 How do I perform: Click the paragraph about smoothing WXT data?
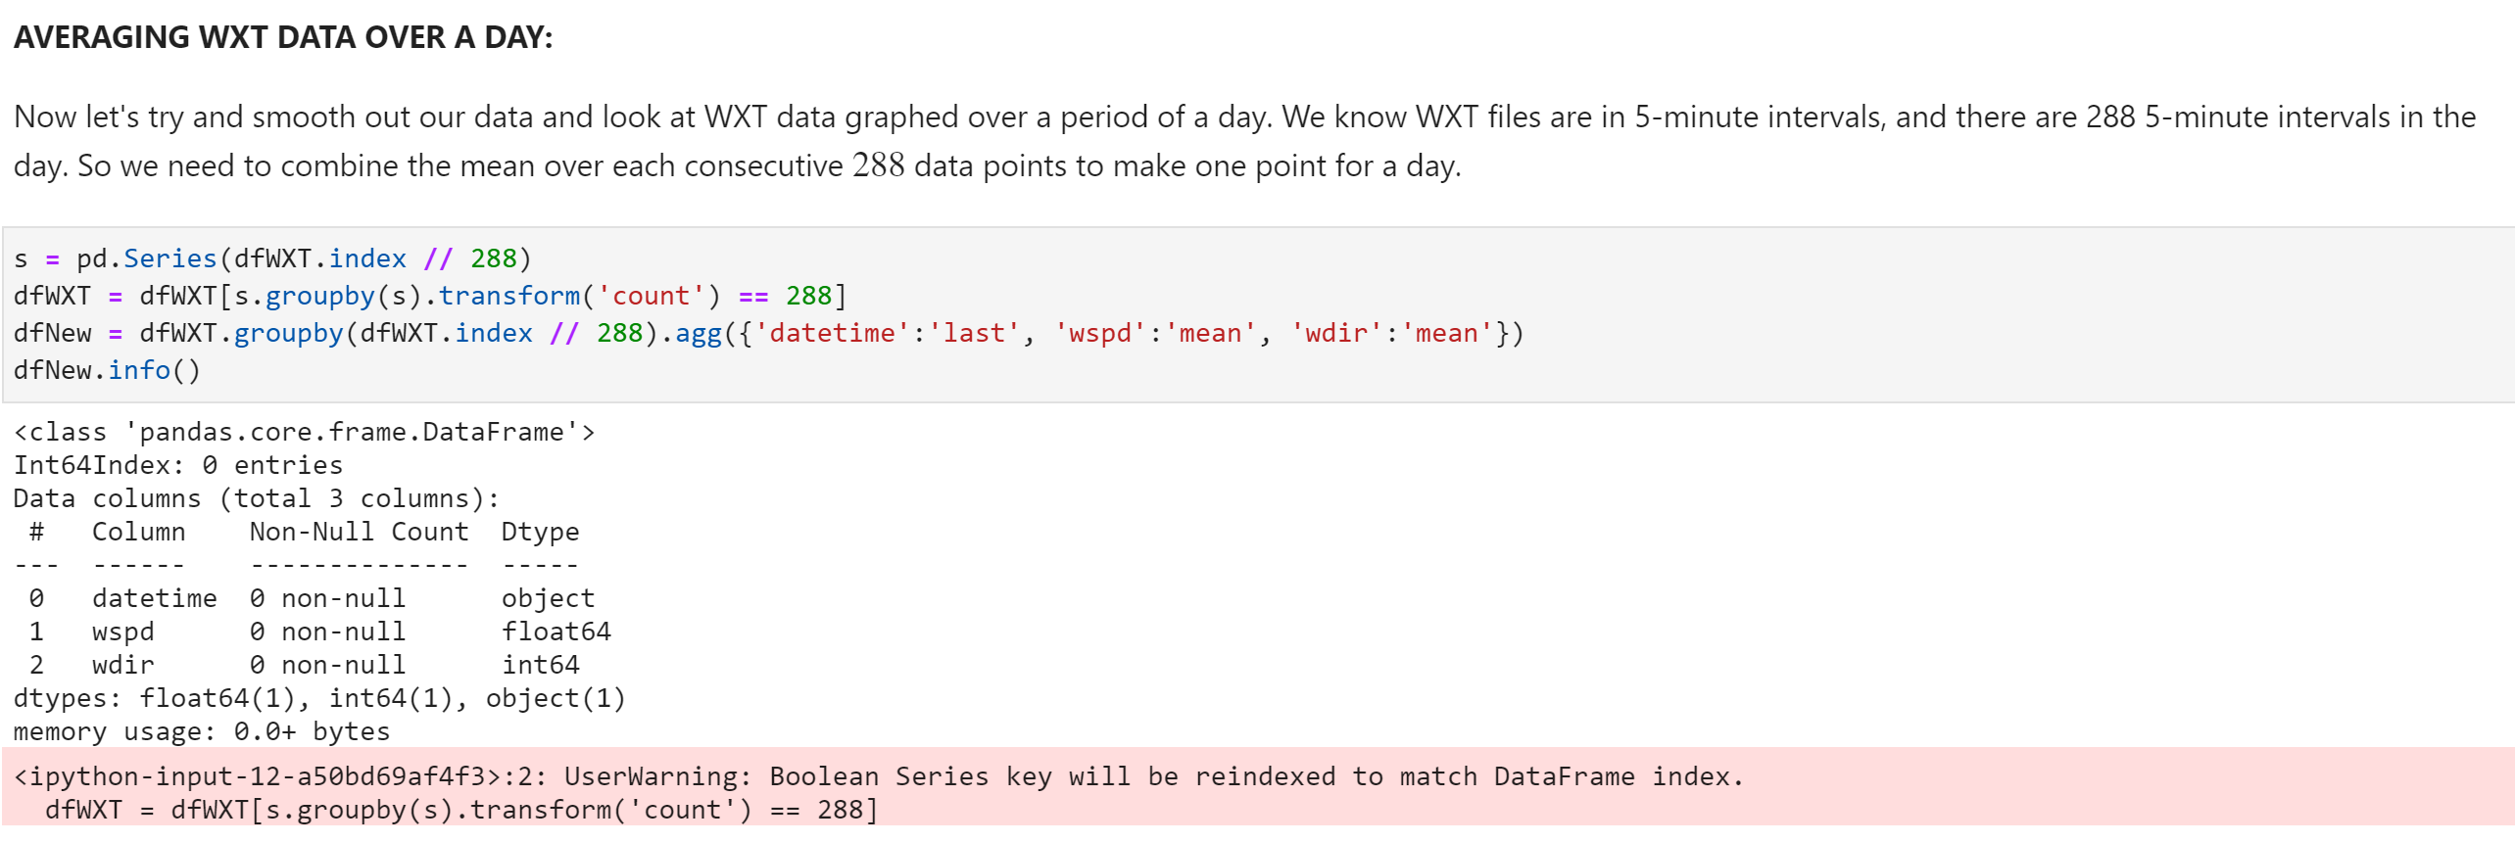pos(1244,141)
